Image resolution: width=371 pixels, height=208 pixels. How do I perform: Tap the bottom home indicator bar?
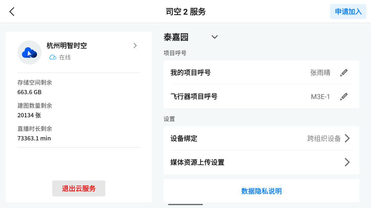point(185,205)
